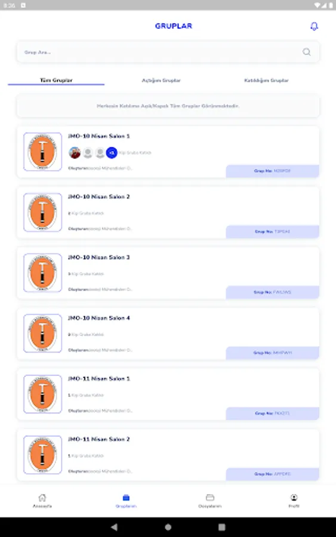Switch to the Açtığım Gruplar tab
This screenshot has height=537, width=336.
[x=161, y=80]
